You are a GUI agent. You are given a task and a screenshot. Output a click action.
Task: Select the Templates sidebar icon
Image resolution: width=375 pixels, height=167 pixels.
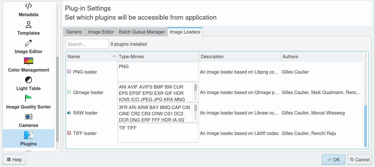pos(28,25)
